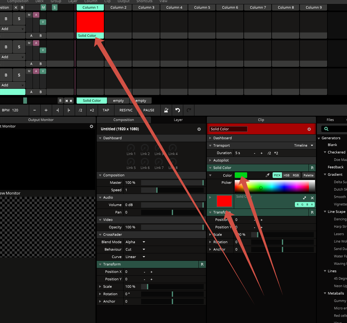
Task: Toggle the metronome icon in BPM bar
Action: click(x=166, y=110)
